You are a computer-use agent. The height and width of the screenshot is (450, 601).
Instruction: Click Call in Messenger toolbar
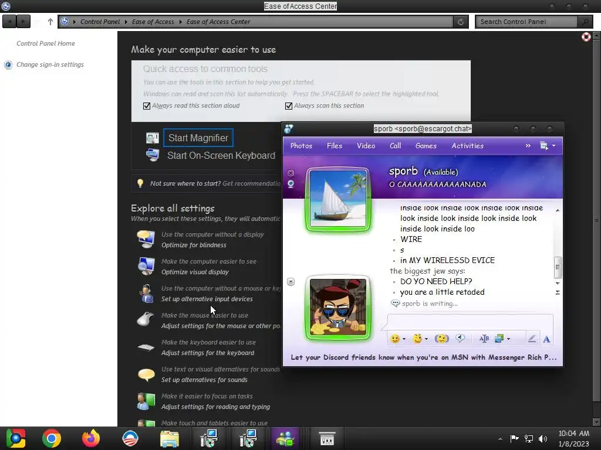pyautogui.click(x=395, y=146)
